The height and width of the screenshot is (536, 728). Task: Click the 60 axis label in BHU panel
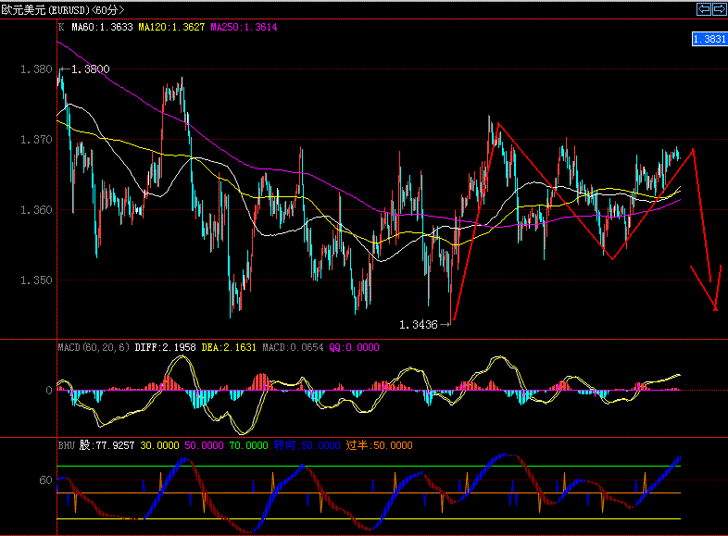tap(45, 480)
